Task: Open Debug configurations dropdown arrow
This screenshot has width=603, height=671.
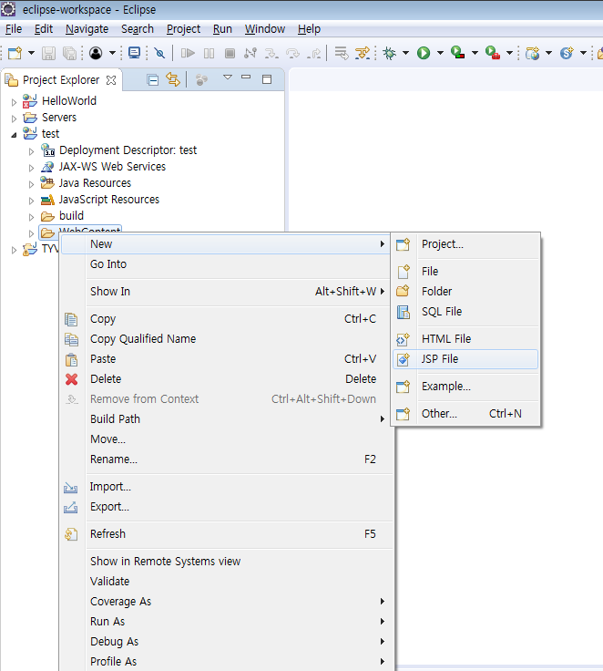Action: click(x=405, y=53)
